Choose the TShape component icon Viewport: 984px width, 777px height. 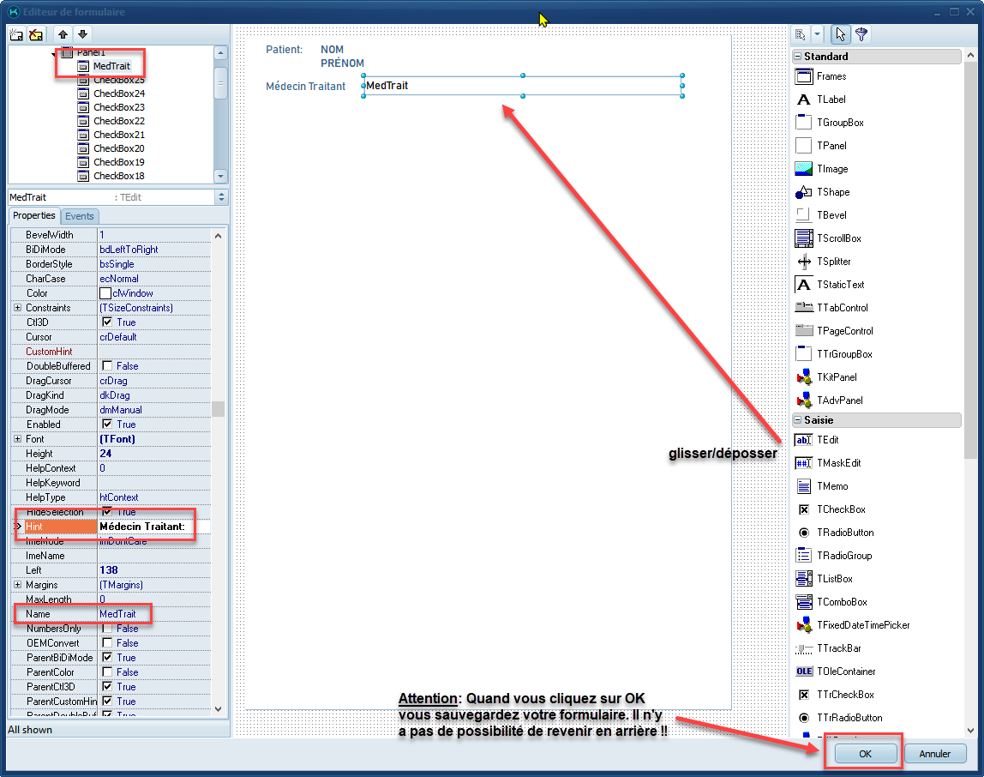pyautogui.click(x=803, y=192)
